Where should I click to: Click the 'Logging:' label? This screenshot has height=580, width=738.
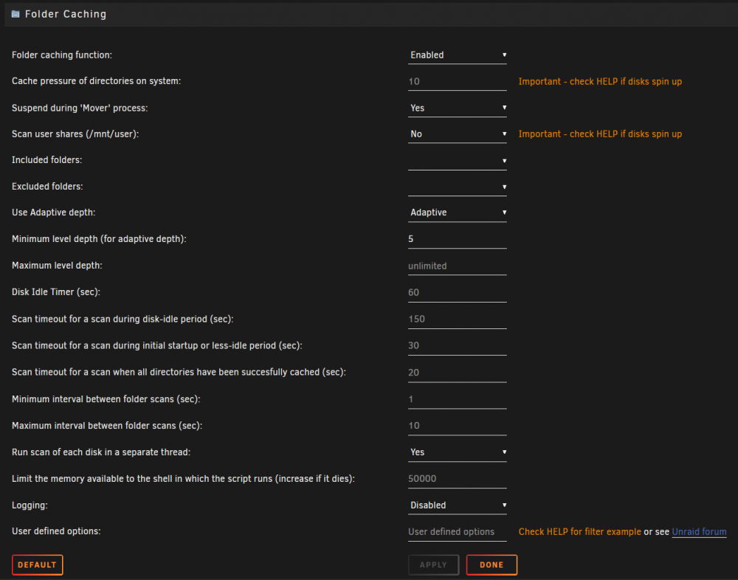pyautogui.click(x=30, y=505)
